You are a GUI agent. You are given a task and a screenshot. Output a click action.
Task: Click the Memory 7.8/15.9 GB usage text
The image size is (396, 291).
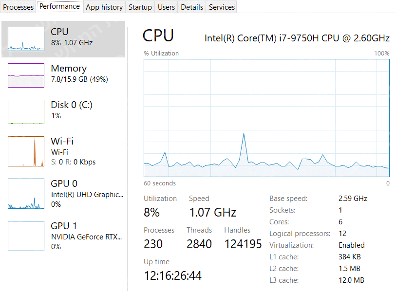pos(79,79)
